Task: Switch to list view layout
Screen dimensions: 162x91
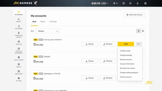Action: click(138, 31)
